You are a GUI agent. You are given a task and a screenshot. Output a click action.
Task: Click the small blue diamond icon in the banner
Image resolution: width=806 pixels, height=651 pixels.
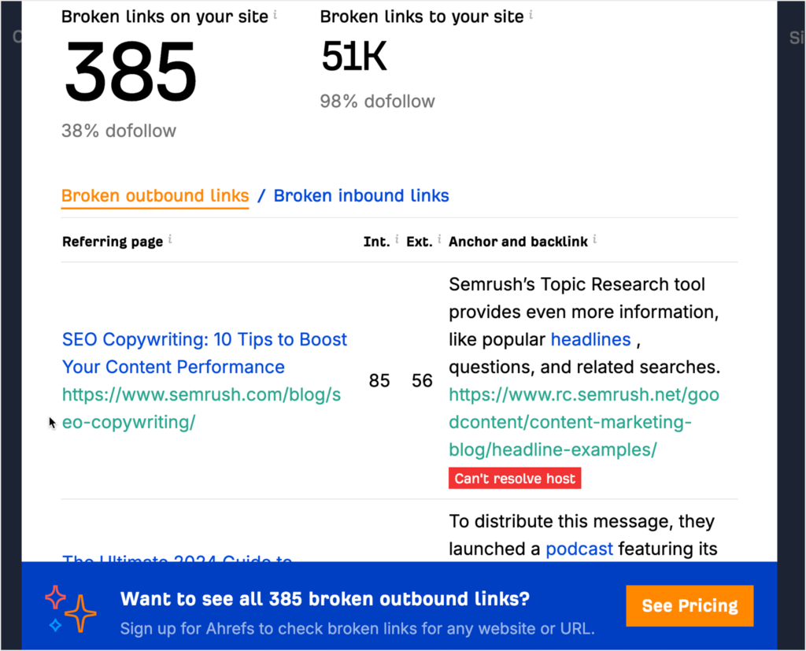coord(55,627)
